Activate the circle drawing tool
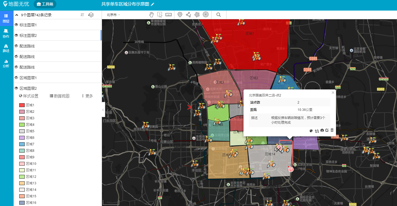The width and height of the screenshot is (397, 206). [x=206, y=14]
